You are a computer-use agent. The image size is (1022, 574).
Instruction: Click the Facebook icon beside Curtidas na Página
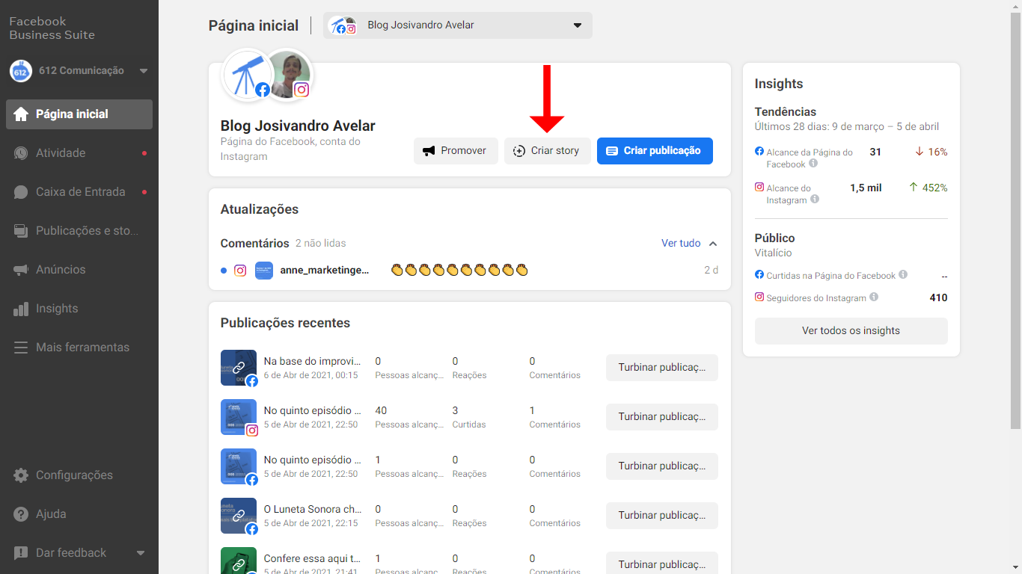click(759, 275)
